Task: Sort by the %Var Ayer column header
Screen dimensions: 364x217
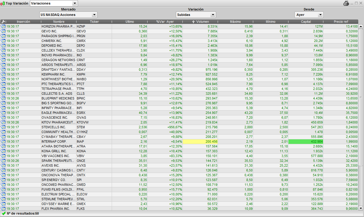Action: tap(165, 22)
